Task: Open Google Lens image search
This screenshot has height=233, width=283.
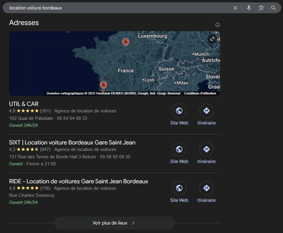Action: click(261, 8)
